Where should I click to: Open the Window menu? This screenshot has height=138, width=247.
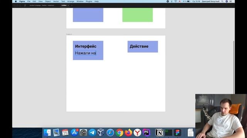coord(80,2)
